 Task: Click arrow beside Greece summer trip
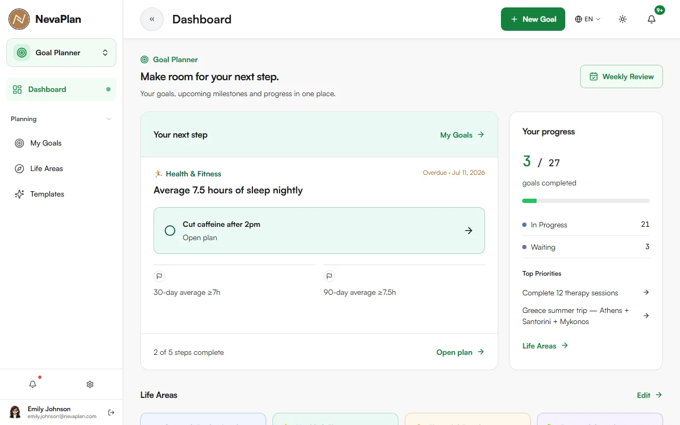point(646,316)
